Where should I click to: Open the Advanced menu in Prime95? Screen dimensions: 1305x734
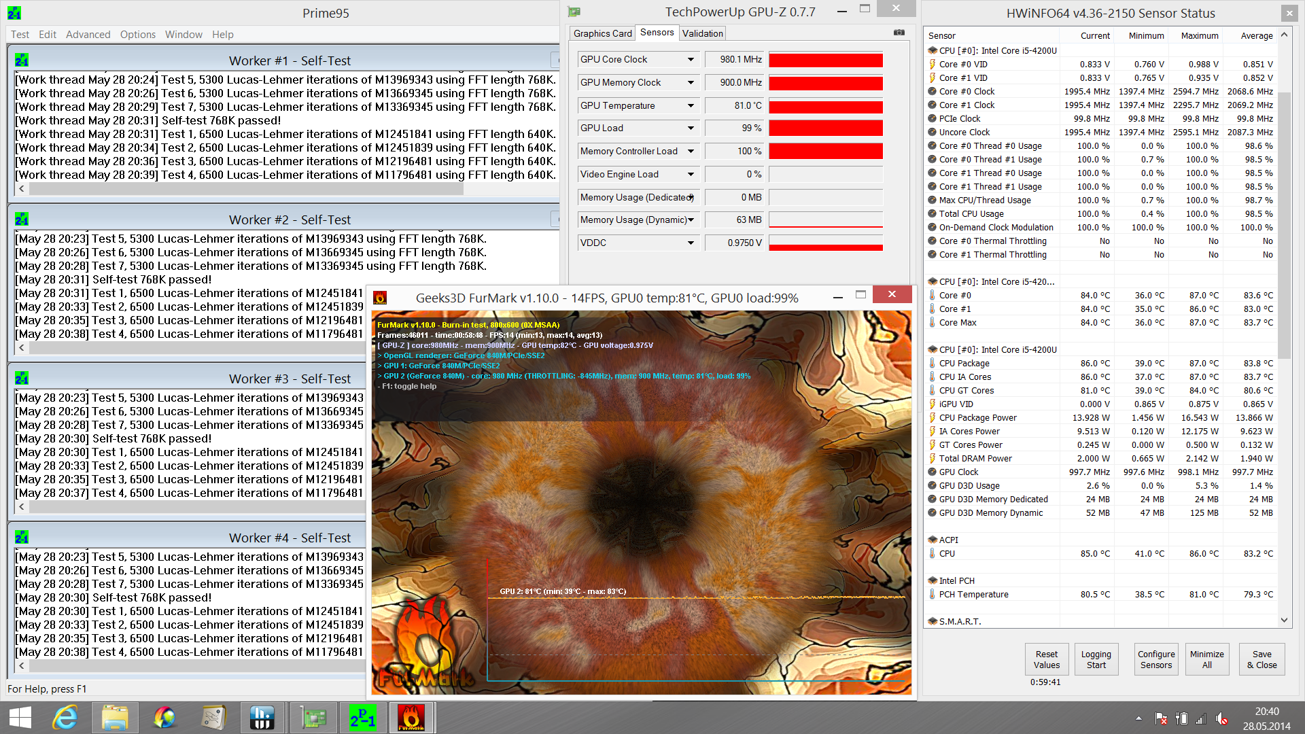click(x=88, y=35)
